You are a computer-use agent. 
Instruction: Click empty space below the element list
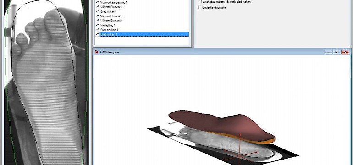click(x=143, y=42)
